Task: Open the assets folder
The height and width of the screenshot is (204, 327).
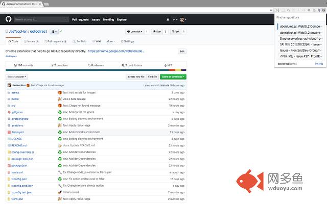Action: click(15, 92)
